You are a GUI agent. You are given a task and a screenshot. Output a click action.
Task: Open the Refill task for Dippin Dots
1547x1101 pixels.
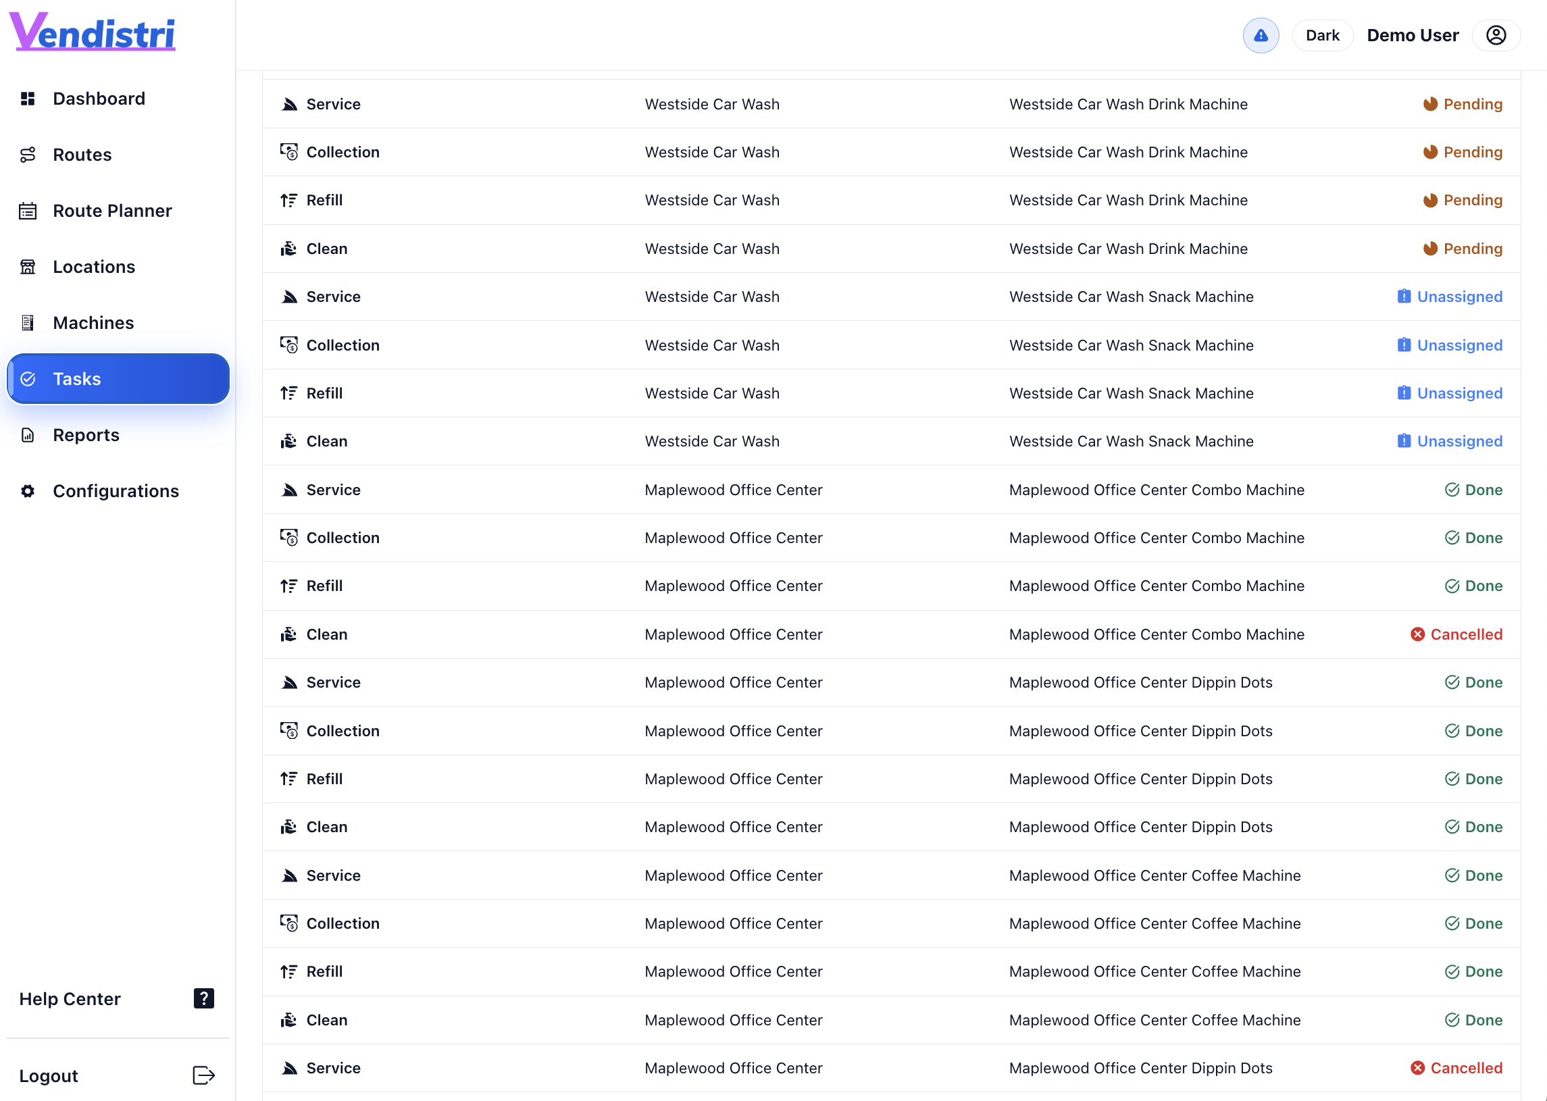click(x=324, y=779)
